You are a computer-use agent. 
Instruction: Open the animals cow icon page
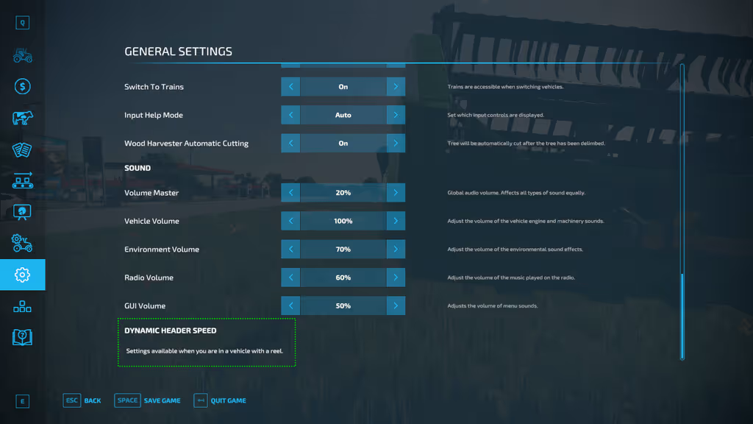pos(22,119)
